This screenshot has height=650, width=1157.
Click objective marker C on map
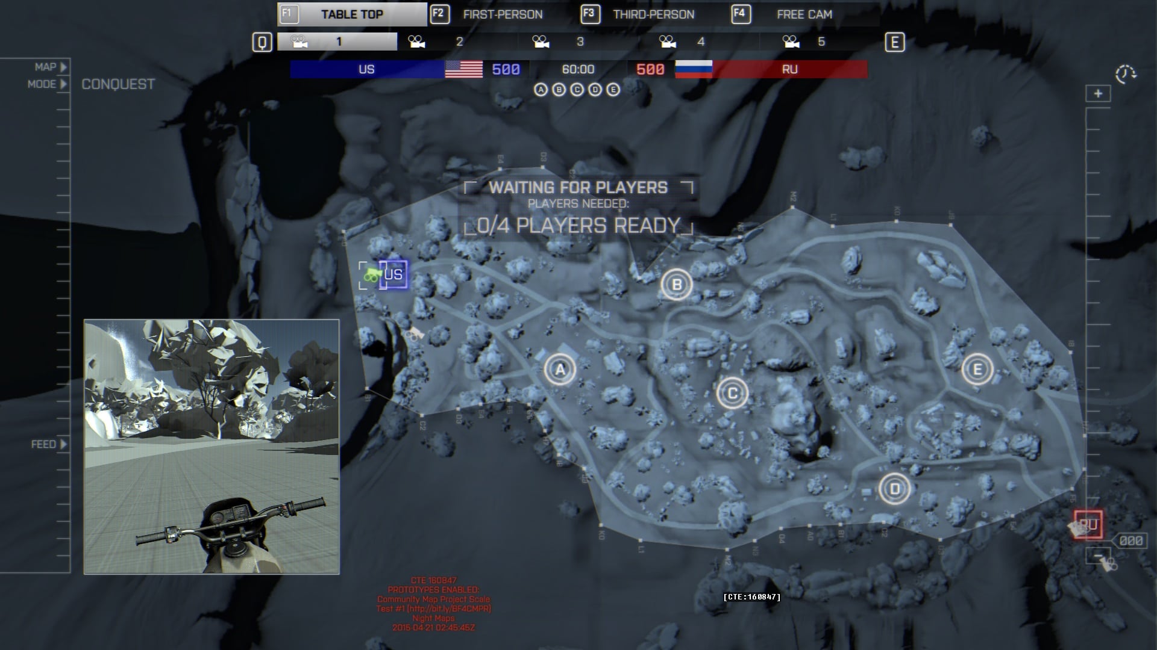pos(732,394)
